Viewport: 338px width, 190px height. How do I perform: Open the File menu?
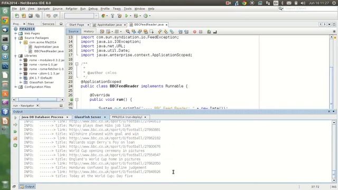(x=14, y=9)
